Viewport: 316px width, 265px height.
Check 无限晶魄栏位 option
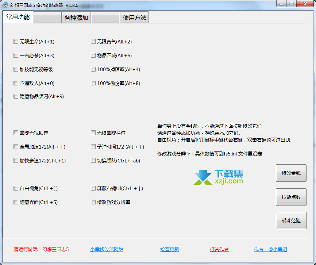point(93,133)
